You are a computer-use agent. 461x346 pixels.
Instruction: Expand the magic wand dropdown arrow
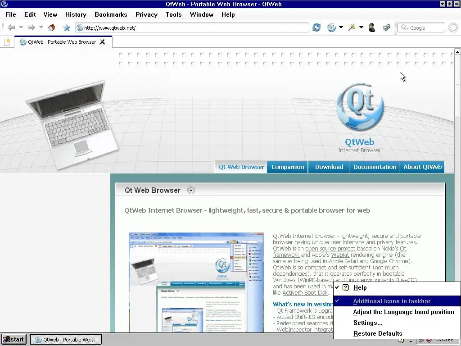pos(361,27)
